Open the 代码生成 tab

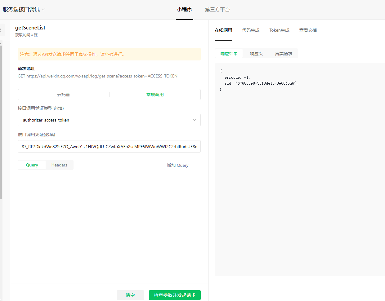pyautogui.click(x=251, y=30)
